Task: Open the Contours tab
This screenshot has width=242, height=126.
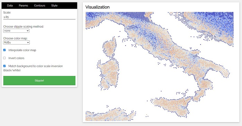Action: tap(39, 6)
